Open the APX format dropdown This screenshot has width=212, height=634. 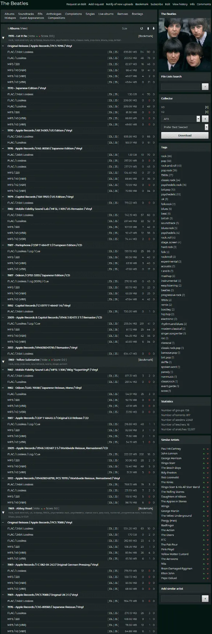198,119
